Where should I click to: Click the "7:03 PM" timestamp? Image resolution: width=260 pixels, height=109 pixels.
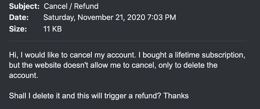pyautogui.click(x=161, y=18)
